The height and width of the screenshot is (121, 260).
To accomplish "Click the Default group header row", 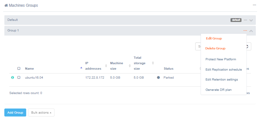I will click(130, 20).
